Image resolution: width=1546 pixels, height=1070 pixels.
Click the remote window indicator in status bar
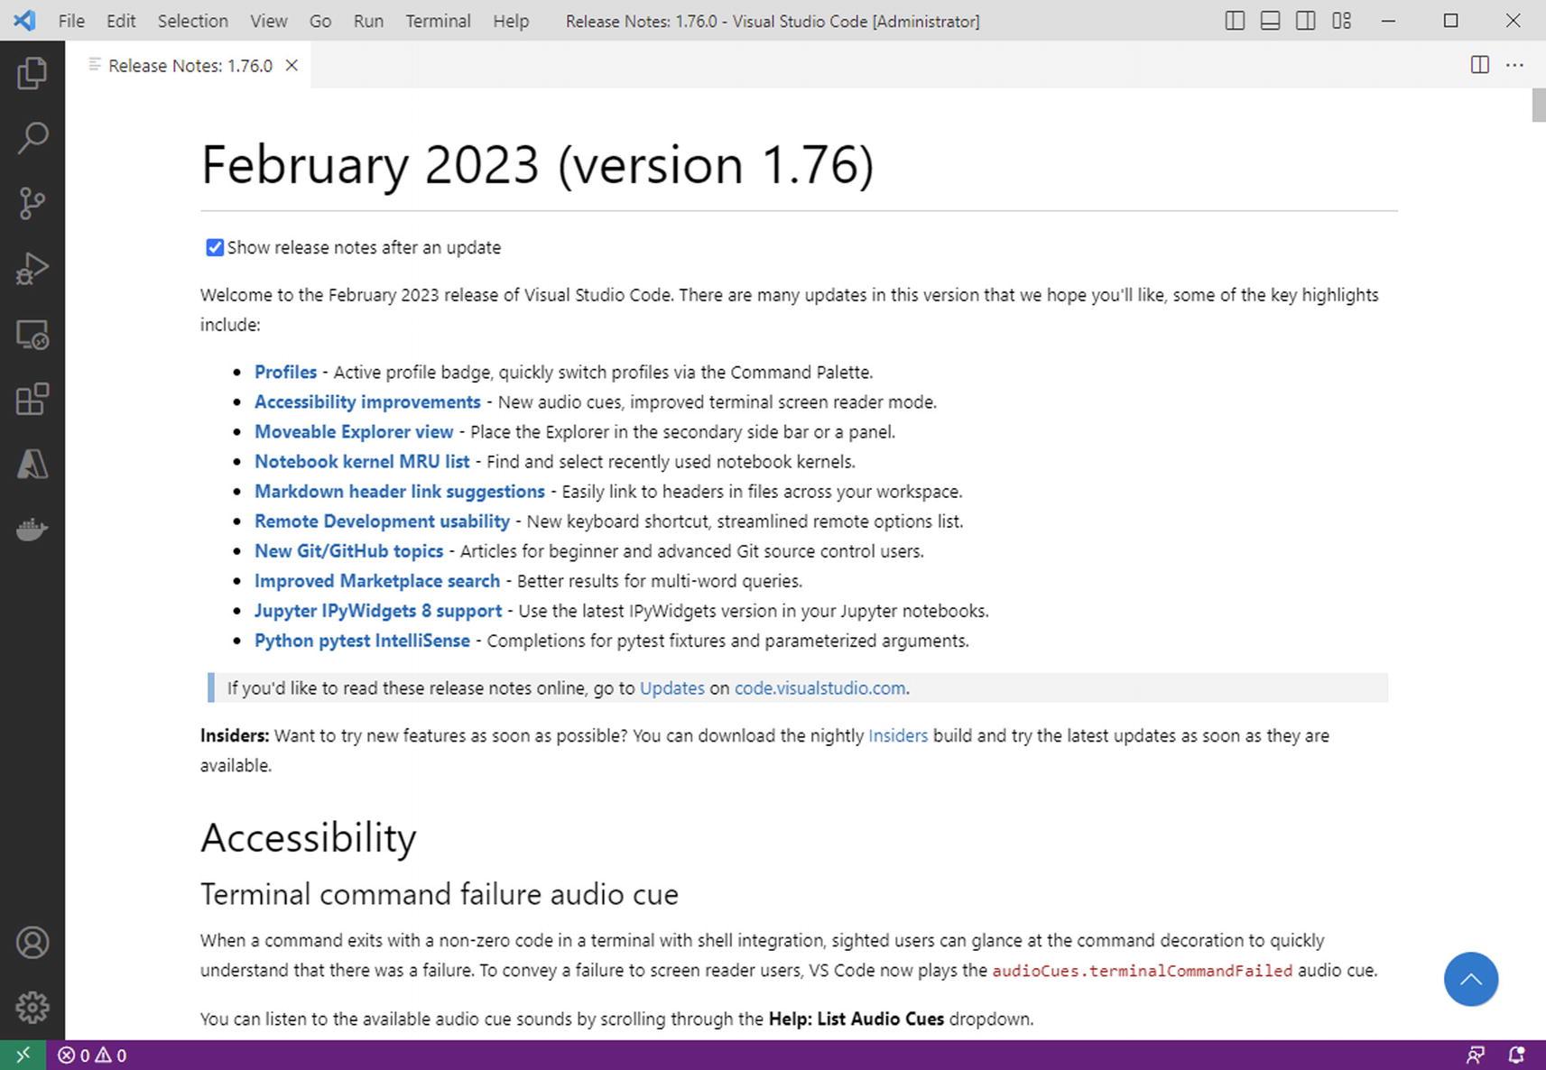coord(23,1055)
